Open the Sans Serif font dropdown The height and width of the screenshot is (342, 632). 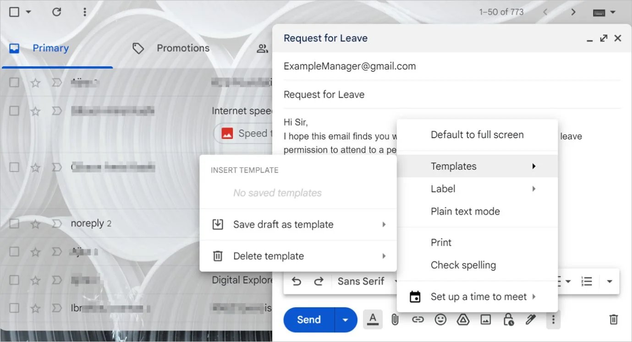367,281
